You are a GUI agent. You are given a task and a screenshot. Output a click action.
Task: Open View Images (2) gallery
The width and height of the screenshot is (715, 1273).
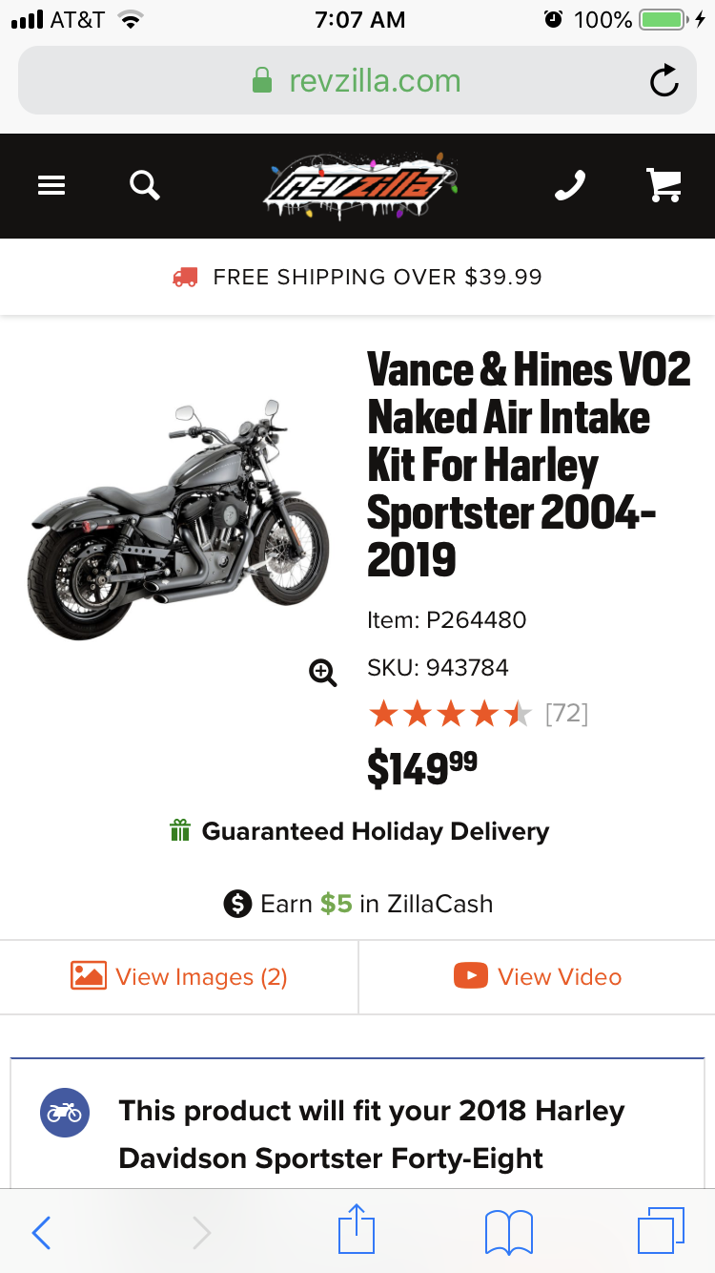tap(179, 977)
